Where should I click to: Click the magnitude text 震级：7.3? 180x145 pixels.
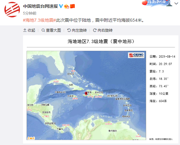[x=157, y=71]
